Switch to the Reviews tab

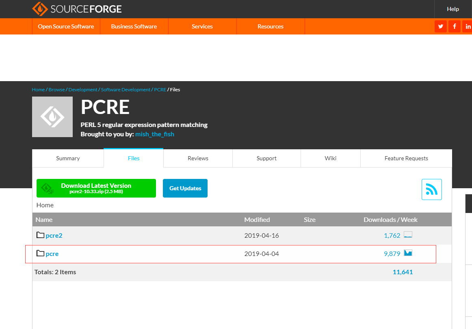[x=198, y=158]
